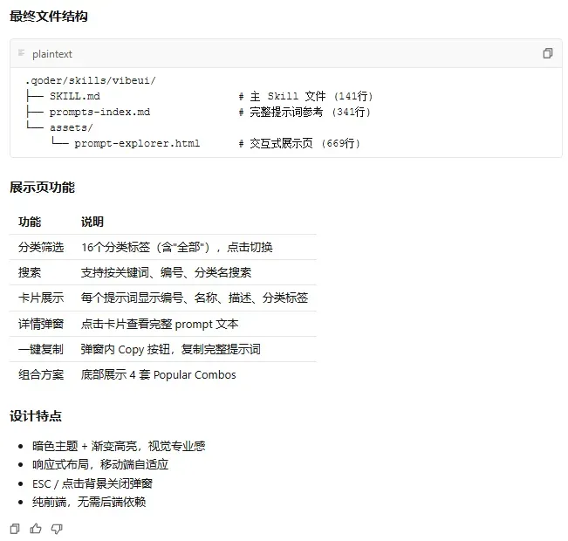The height and width of the screenshot is (541, 568).
Task: Click the bullet '响应式布局，移动端自适应'
Action: click(100, 464)
